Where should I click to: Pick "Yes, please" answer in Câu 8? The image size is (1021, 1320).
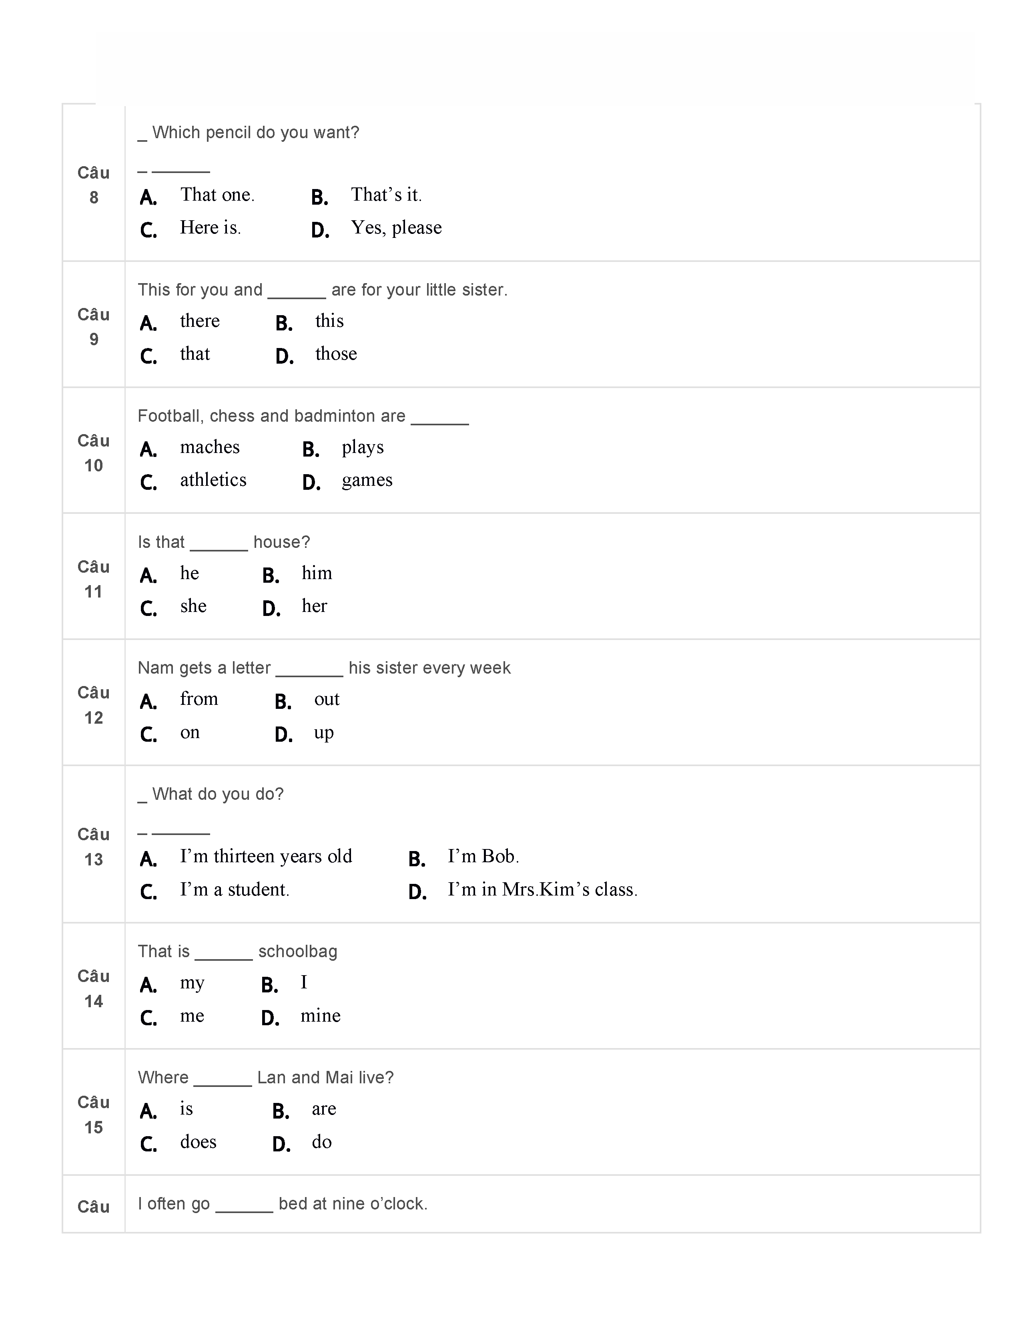tap(396, 228)
